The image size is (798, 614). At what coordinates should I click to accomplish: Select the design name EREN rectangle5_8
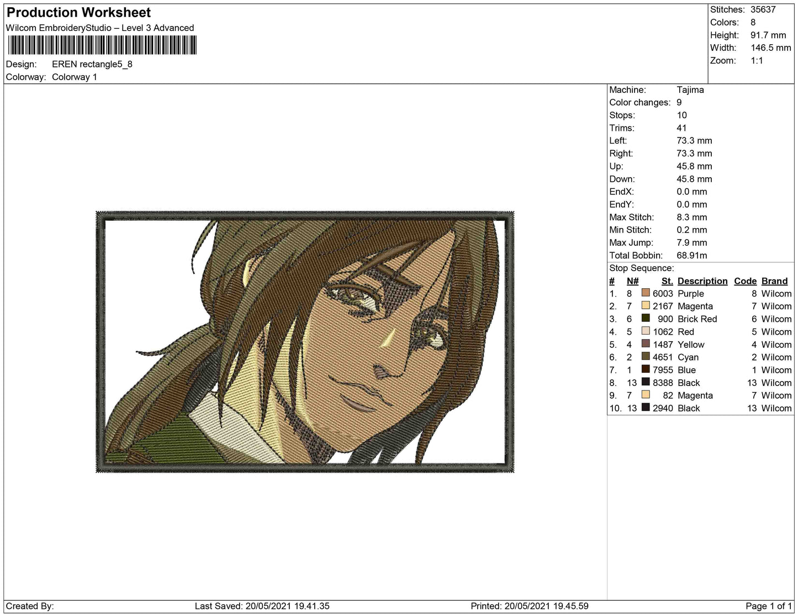[92, 64]
